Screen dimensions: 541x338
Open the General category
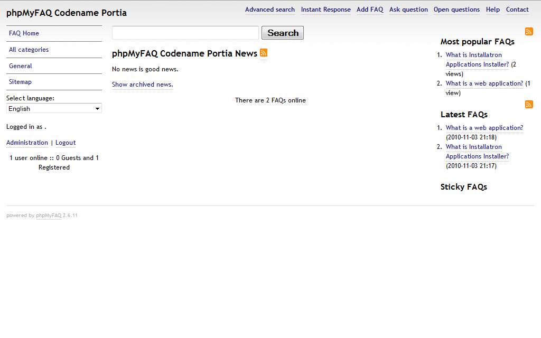[20, 66]
